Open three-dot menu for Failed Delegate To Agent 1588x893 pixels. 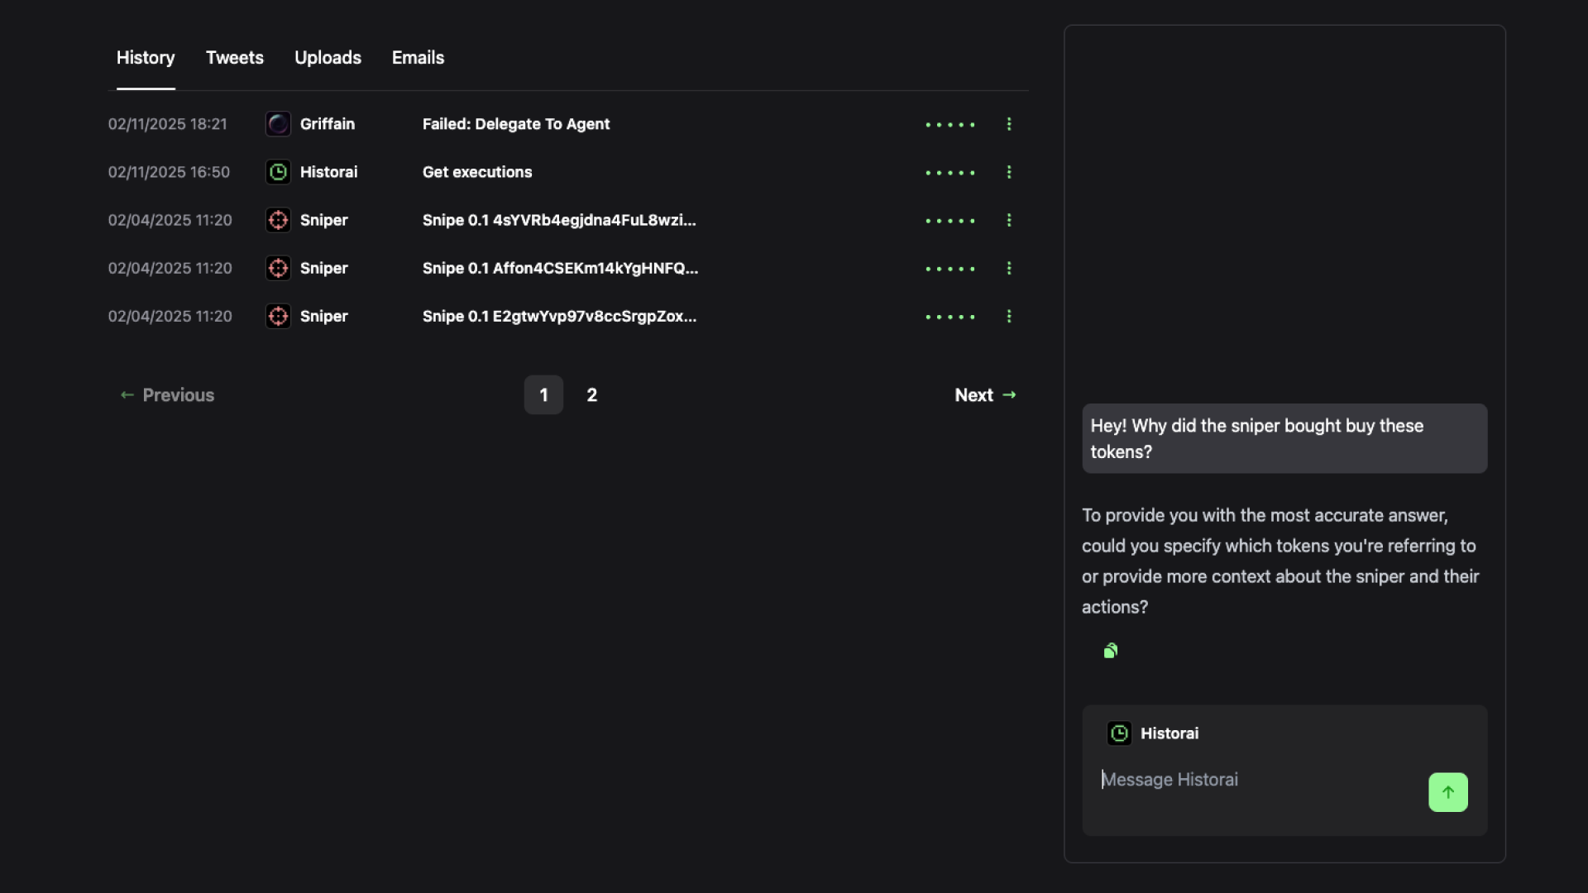click(1008, 124)
